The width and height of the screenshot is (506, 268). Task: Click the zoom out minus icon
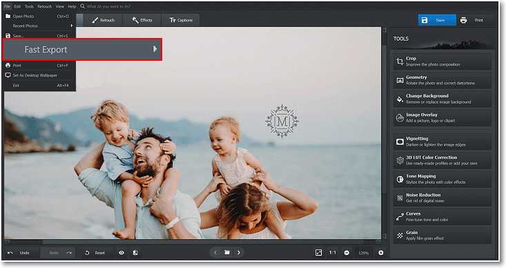[x=347, y=253]
